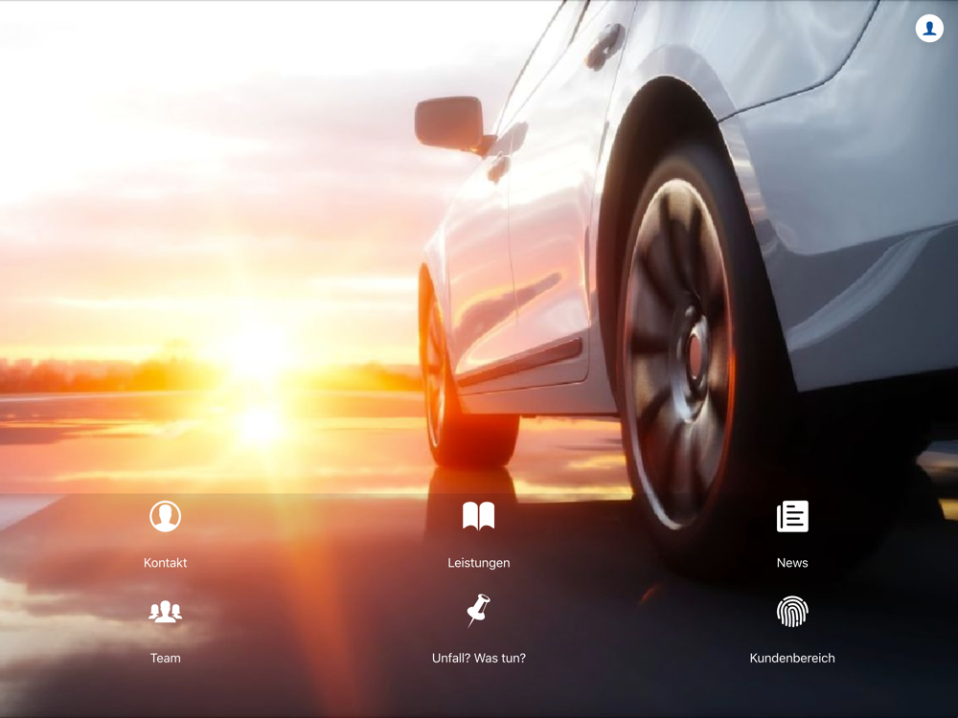Select the News label
Image resolution: width=958 pixels, height=718 pixels.
point(792,563)
